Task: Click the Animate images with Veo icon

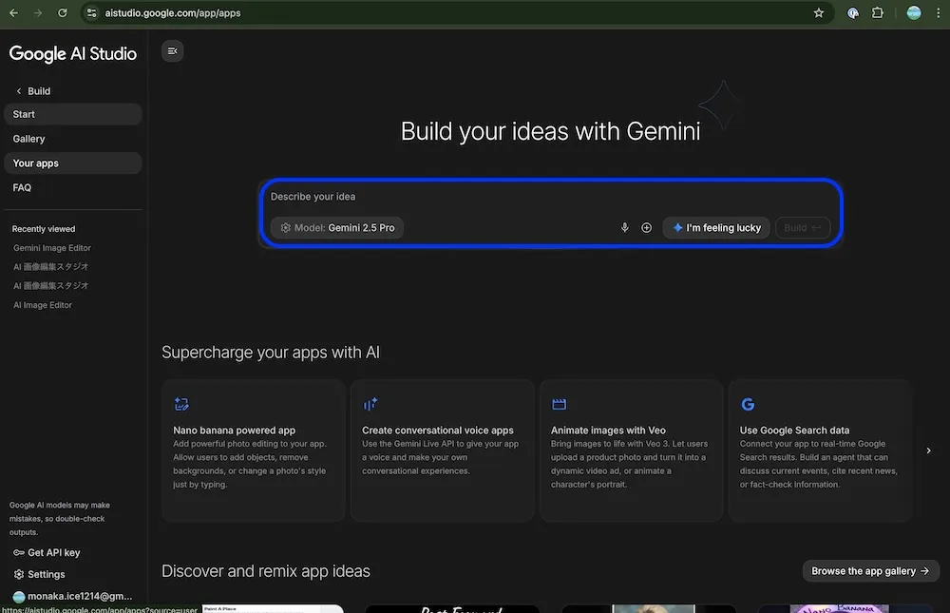Action: tap(559, 404)
